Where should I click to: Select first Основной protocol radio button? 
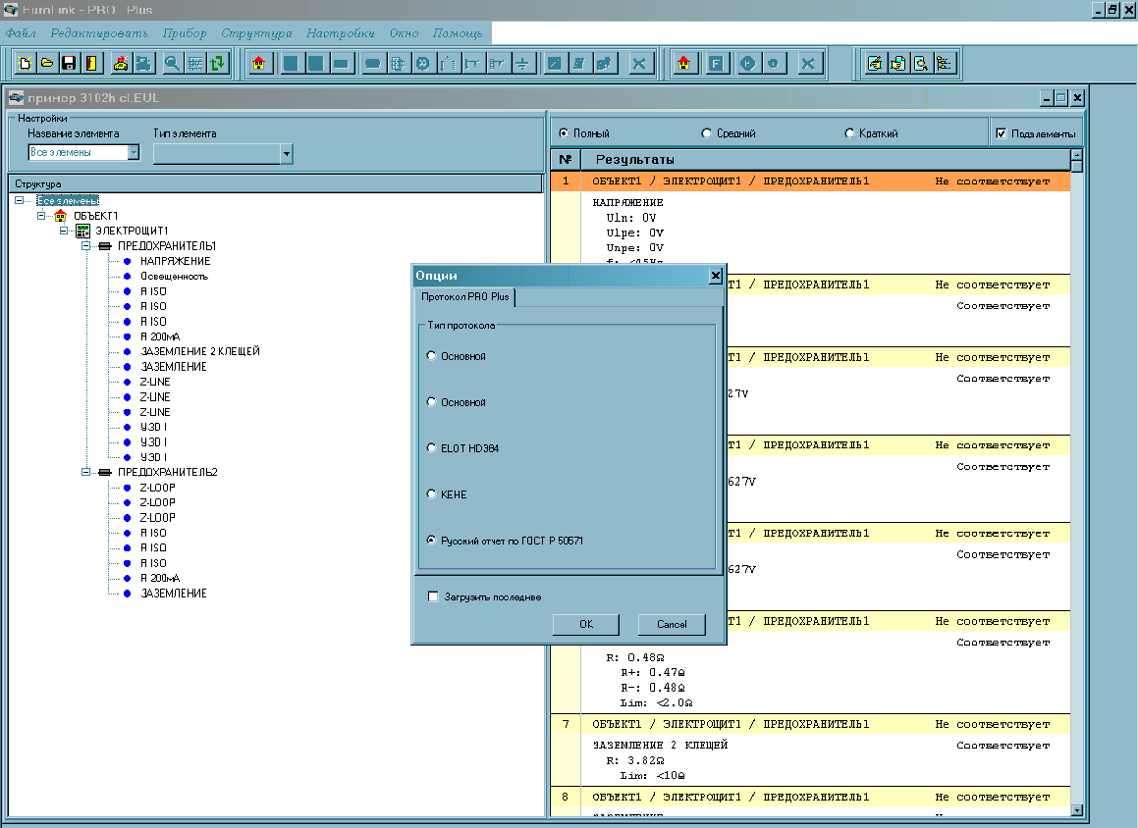coord(431,356)
